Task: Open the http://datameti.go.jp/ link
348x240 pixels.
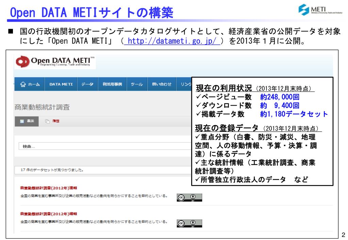Action: pyautogui.click(x=172, y=41)
